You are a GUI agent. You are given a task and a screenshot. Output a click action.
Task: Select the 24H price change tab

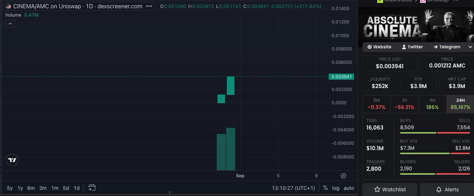click(x=460, y=104)
